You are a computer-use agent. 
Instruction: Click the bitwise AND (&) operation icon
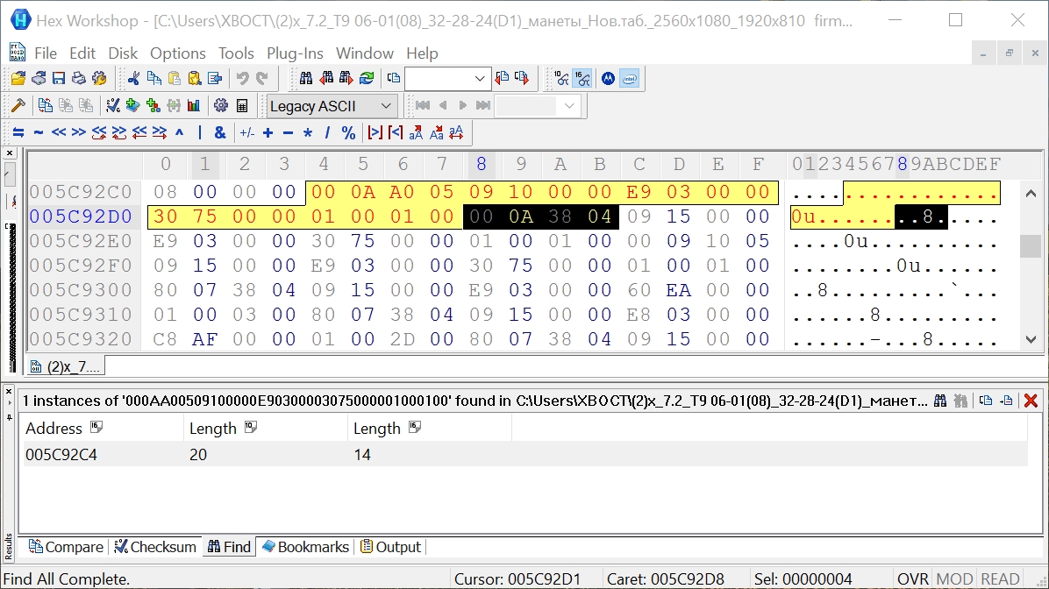tap(220, 133)
